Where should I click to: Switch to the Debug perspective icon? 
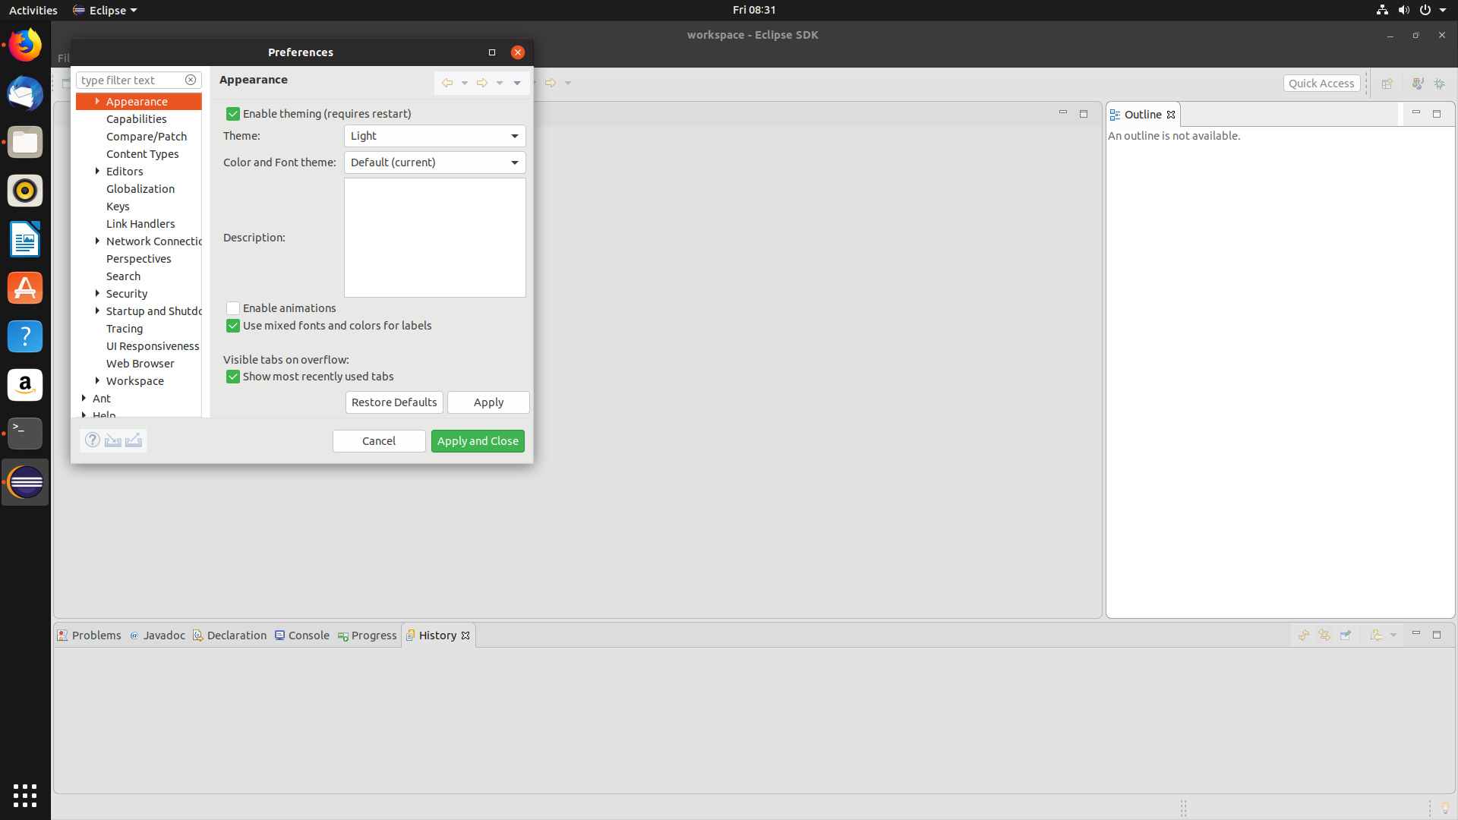1439,84
